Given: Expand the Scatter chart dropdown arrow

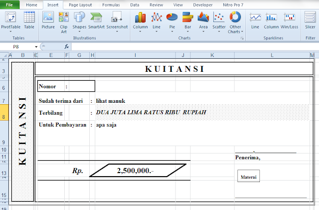Looking at the screenshot, I should (x=219, y=31).
